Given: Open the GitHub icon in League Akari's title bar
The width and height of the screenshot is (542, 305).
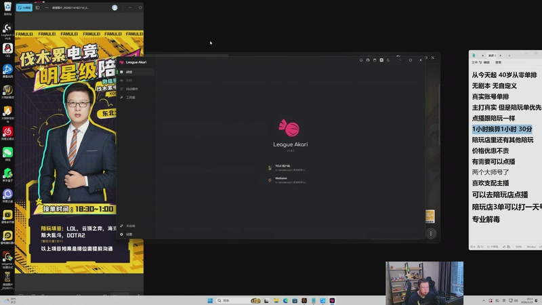Looking at the screenshot, I should click(x=368, y=60).
